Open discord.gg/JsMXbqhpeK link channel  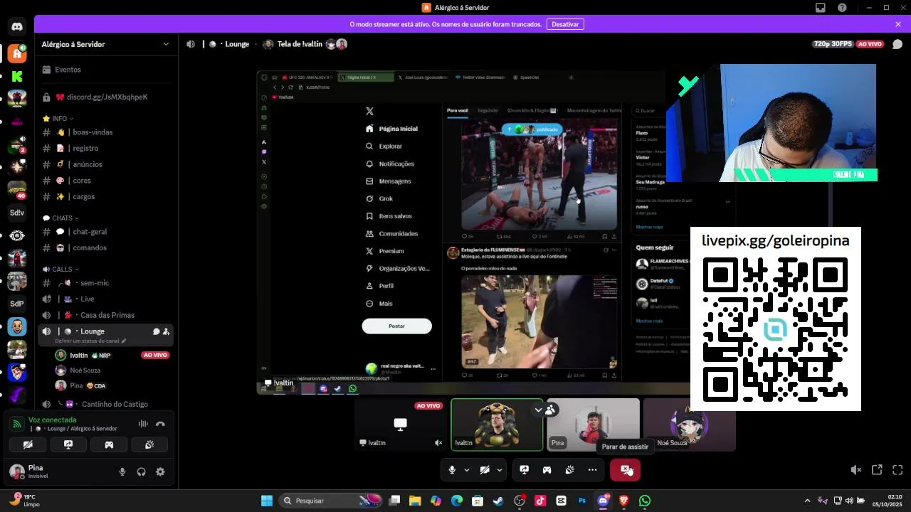[x=107, y=97]
